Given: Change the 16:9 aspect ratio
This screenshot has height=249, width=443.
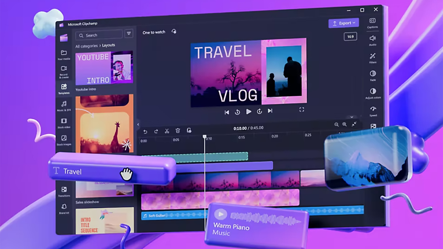Looking at the screenshot, I should coord(350,37).
